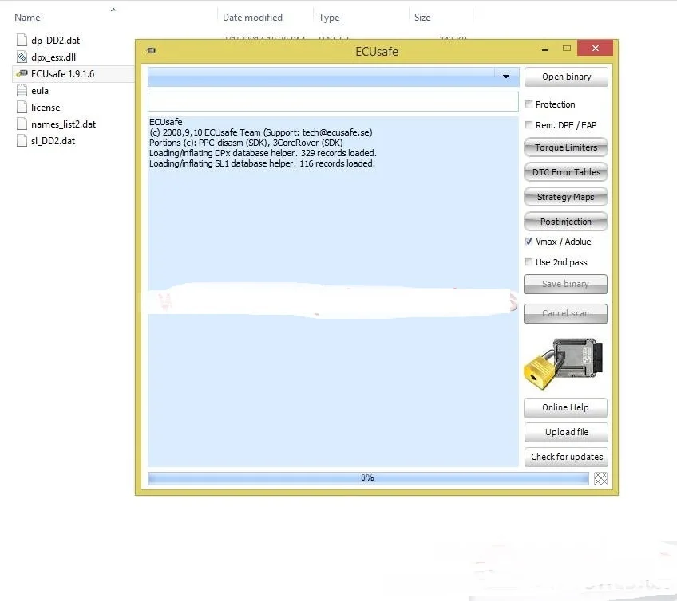This screenshot has height=601, width=677.
Task: Click the empty text field below the dropdown
Action: (x=333, y=102)
